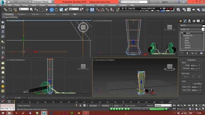The height and width of the screenshot is (115, 205).
Task: Open Select by Name tool
Action: tap(36, 10)
